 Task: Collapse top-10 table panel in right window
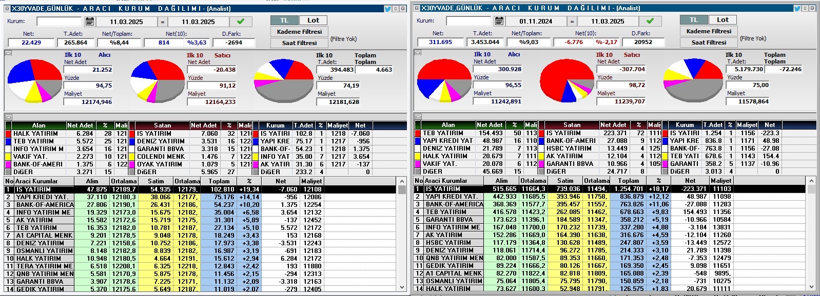(x=418, y=117)
